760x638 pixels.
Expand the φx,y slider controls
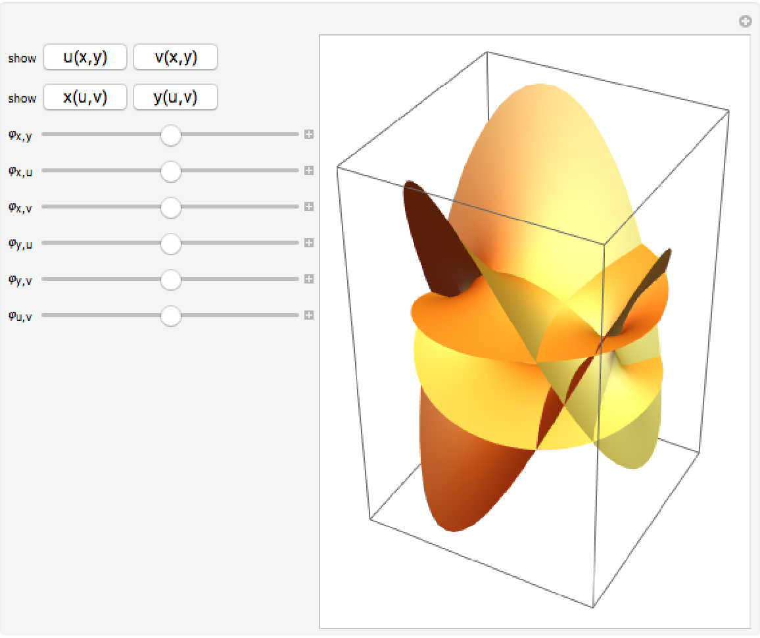[x=308, y=135]
